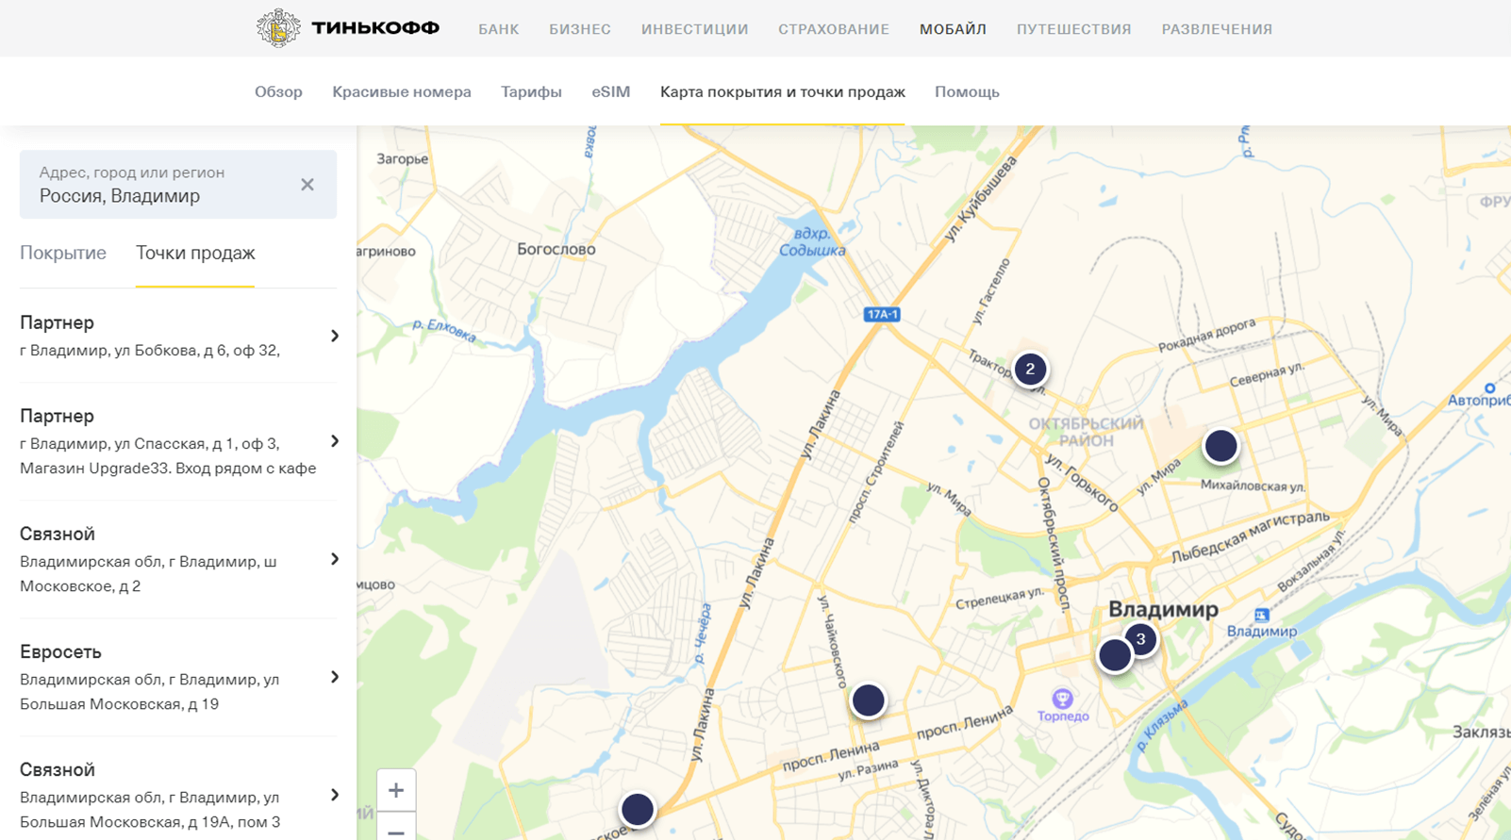Click the вдхр. Содышка map label
The height and width of the screenshot is (840, 1511).
(x=812, y=241)
